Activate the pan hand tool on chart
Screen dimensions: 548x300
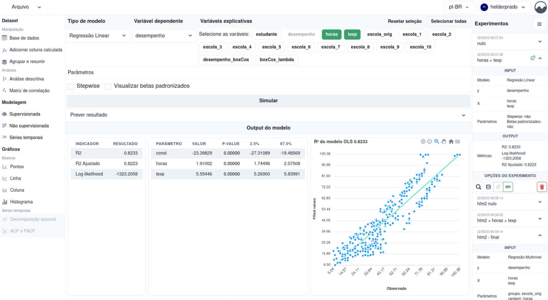point(443,142)
